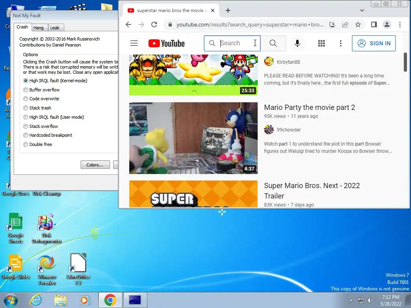The height and width of the screenshot is (308, 411).
Task: Click the site padlock icon
Action: [x=170, y=24]
